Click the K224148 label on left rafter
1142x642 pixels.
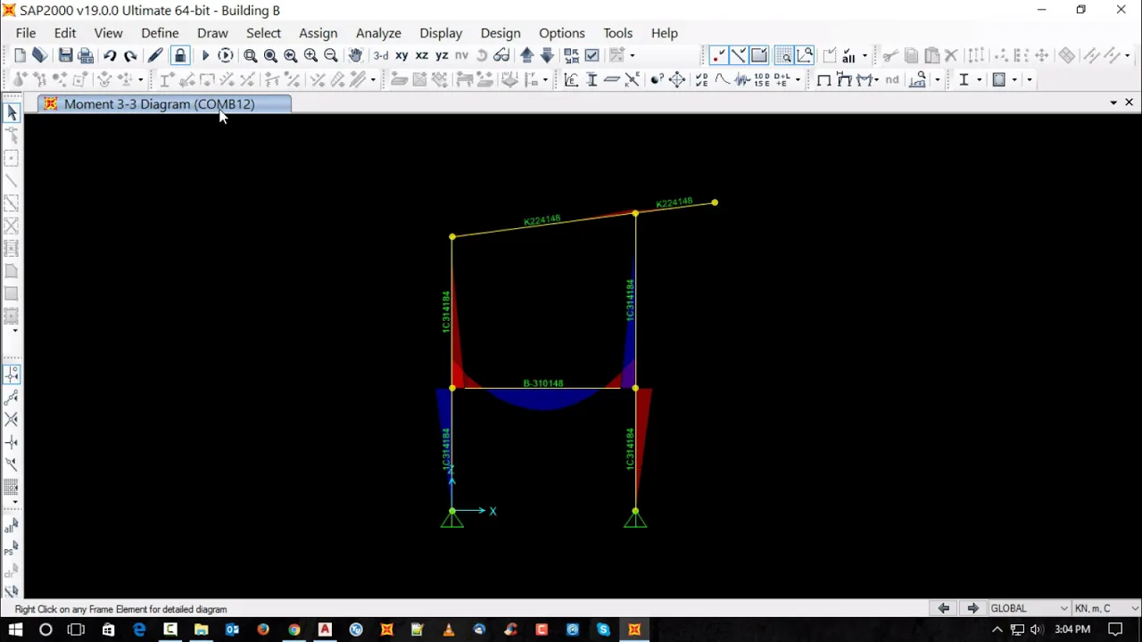542,220
